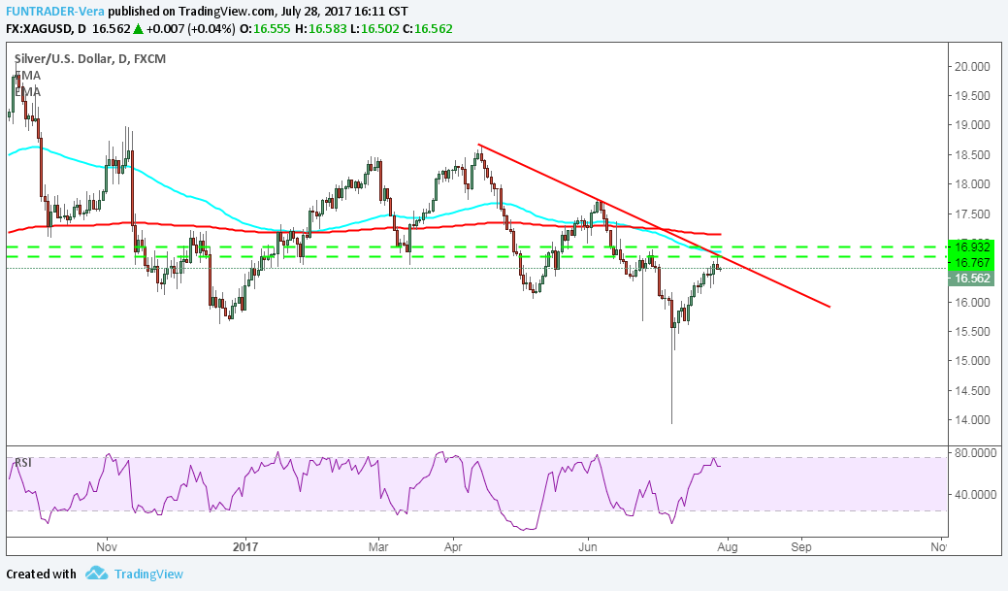The width and height of the screenshot is (1008, 591).
Task: Click the Mar date axis label
Action: pos(378,547)
